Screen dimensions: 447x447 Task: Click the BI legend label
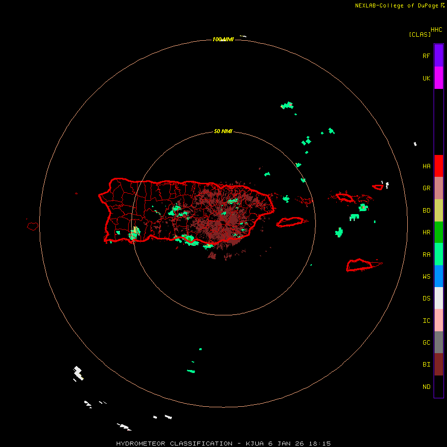pos(426,365)
